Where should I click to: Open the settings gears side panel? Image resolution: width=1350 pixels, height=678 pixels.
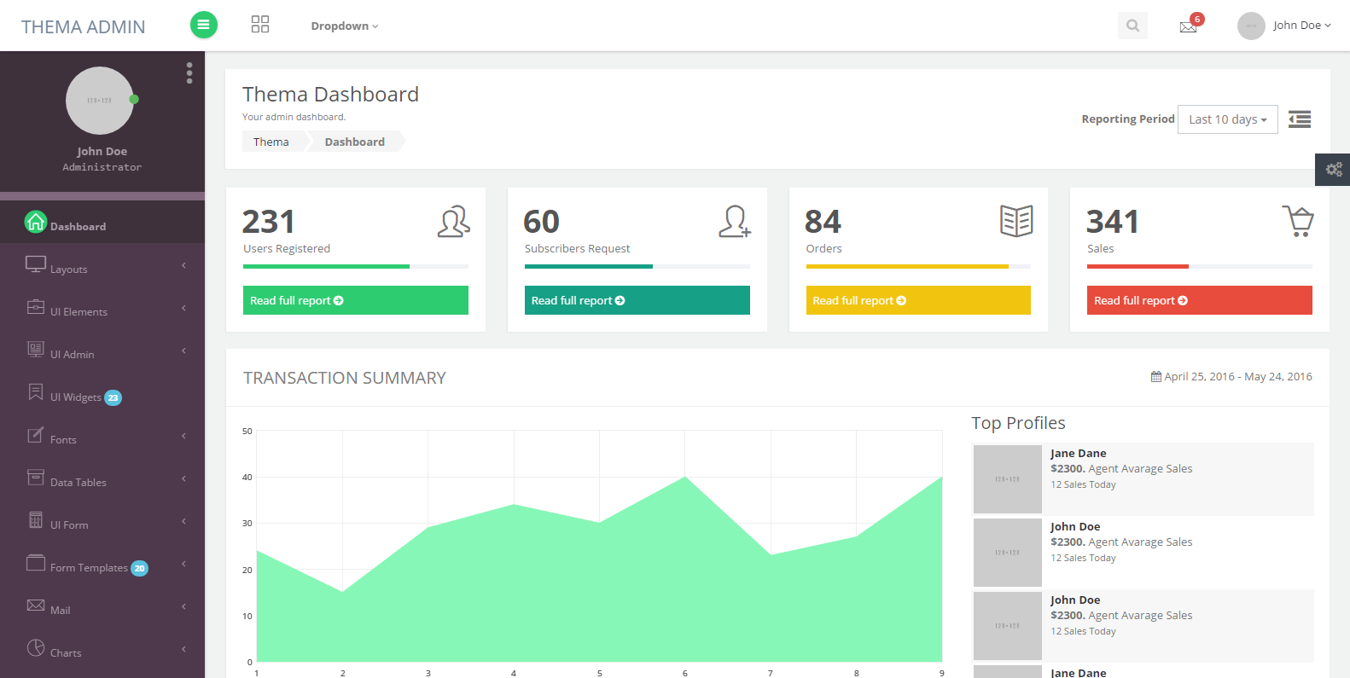pyautogui.click(x=1332, y=170)
